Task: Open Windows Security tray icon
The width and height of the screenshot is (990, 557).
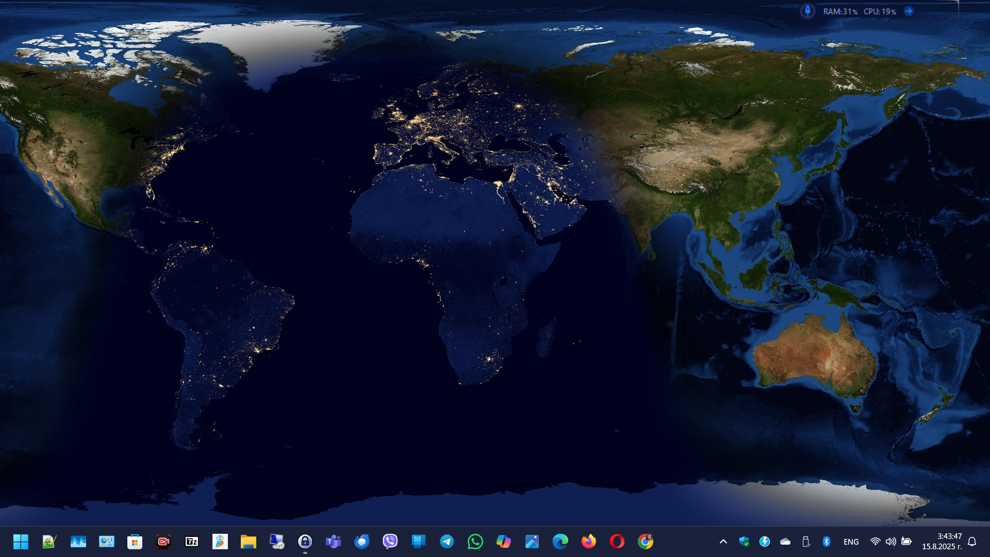Action: click(744, 542)
